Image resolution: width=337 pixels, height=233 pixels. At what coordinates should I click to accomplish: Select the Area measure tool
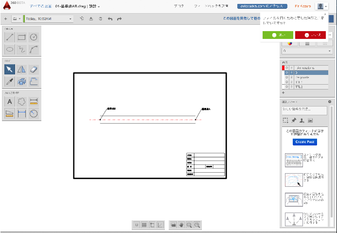[x=9, y=113]
